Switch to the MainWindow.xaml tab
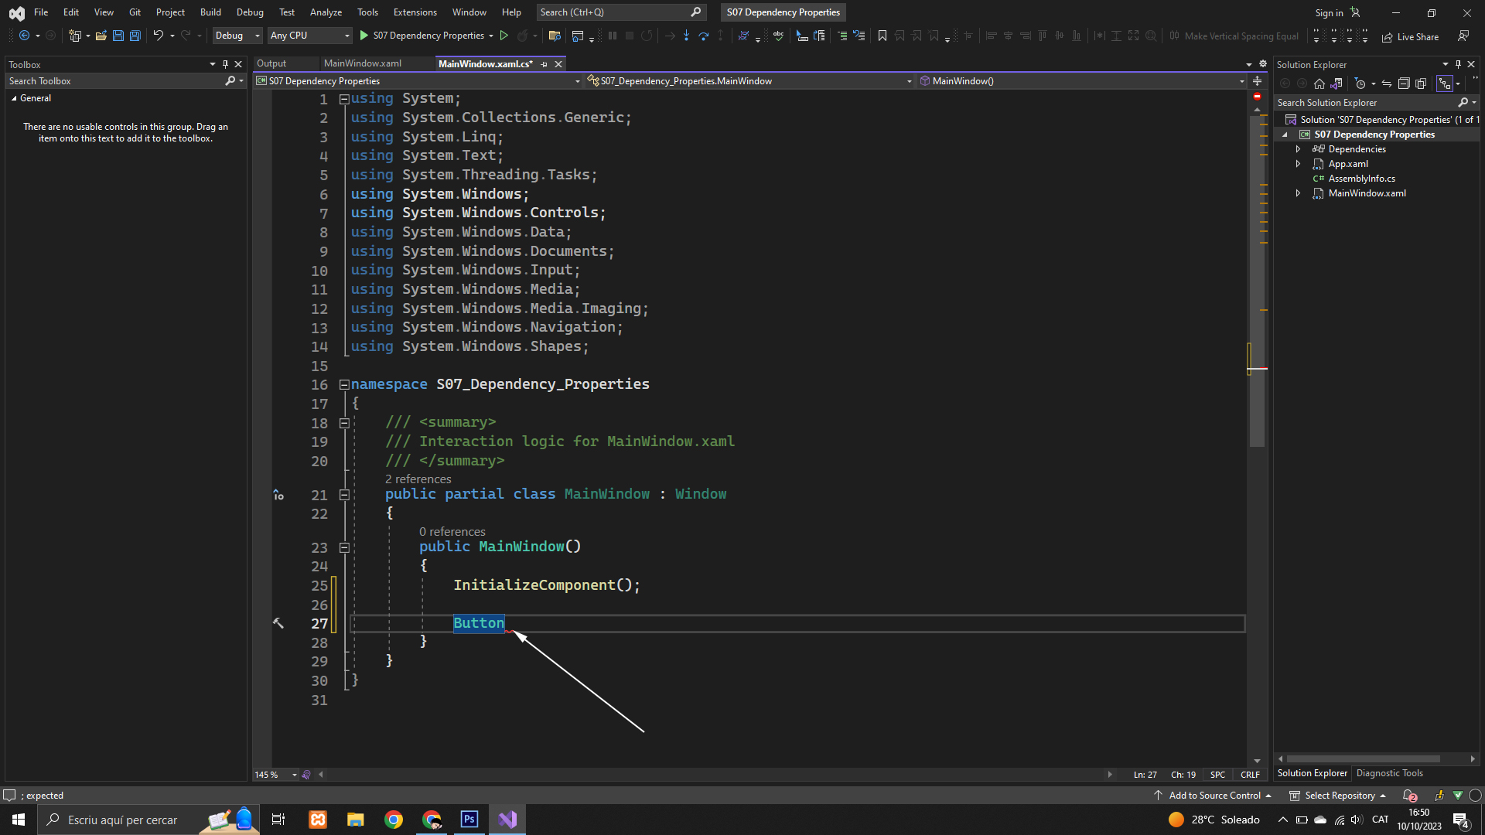 362,63
